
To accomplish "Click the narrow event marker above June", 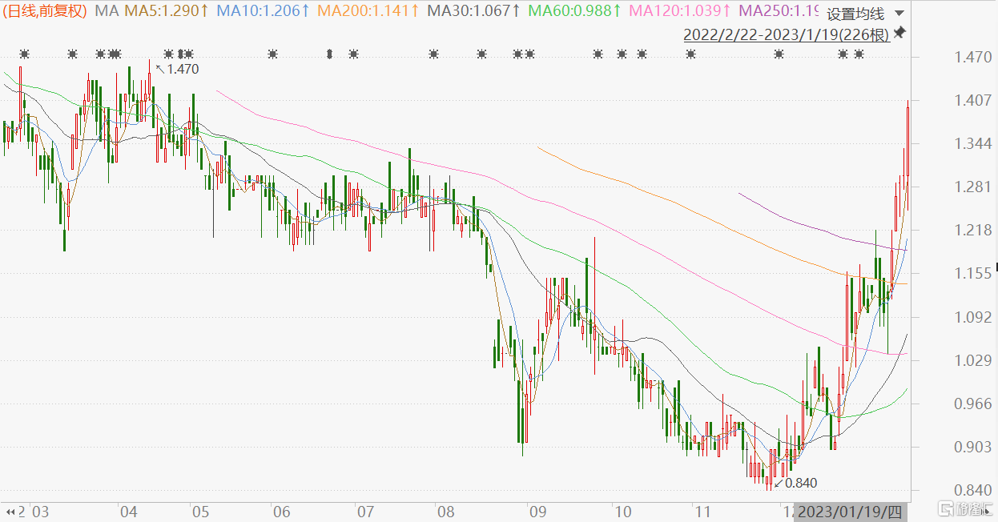I will point(329,54).
